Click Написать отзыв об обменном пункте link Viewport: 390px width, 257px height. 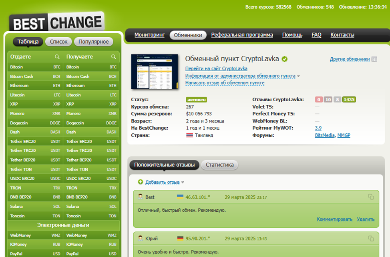[225, 83]
